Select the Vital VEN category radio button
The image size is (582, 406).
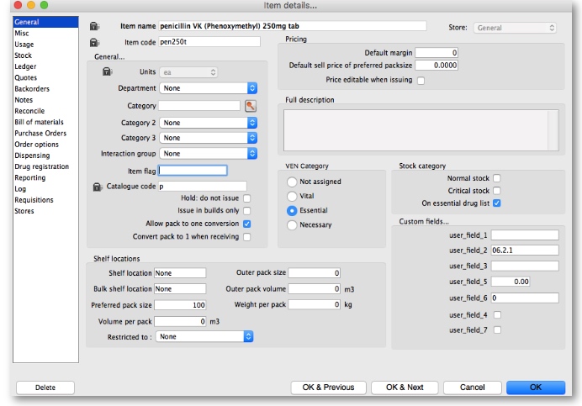293,196
